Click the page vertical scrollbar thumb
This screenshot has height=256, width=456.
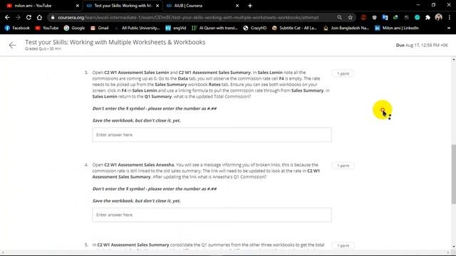(x=454, y=174)
